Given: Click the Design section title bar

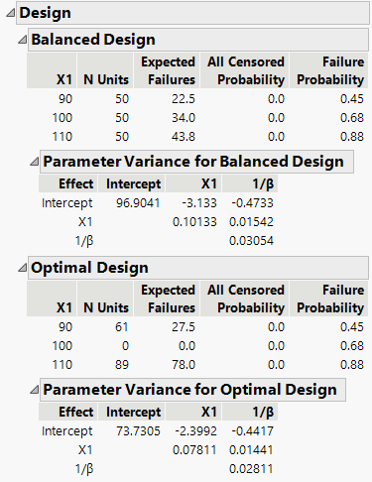Looking at the screenshot, I should (192, 13).
